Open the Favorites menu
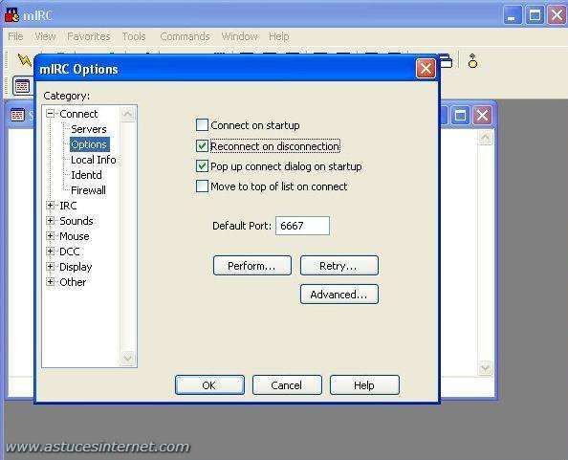Screen dimensions: 568x460 coord(89,36)
